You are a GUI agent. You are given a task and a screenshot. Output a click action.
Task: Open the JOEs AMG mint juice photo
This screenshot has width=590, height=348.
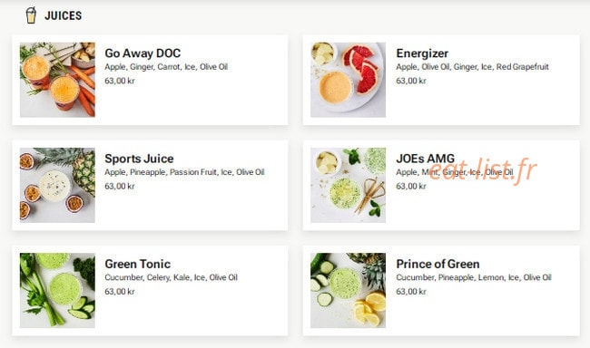[x=348, y=185]
